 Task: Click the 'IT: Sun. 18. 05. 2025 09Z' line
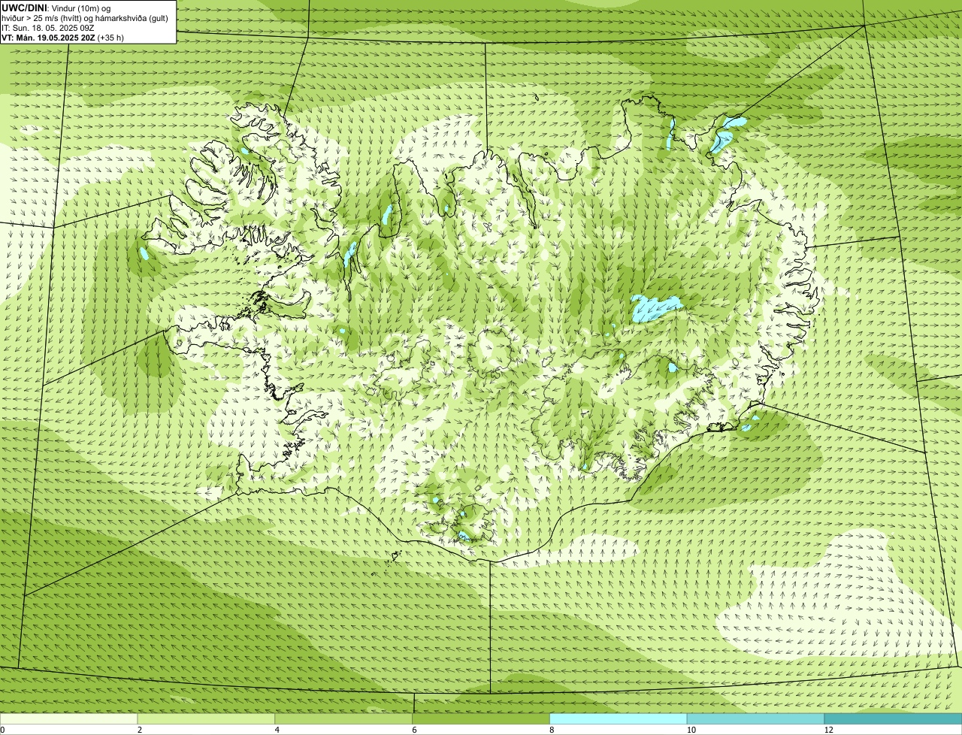48,27
